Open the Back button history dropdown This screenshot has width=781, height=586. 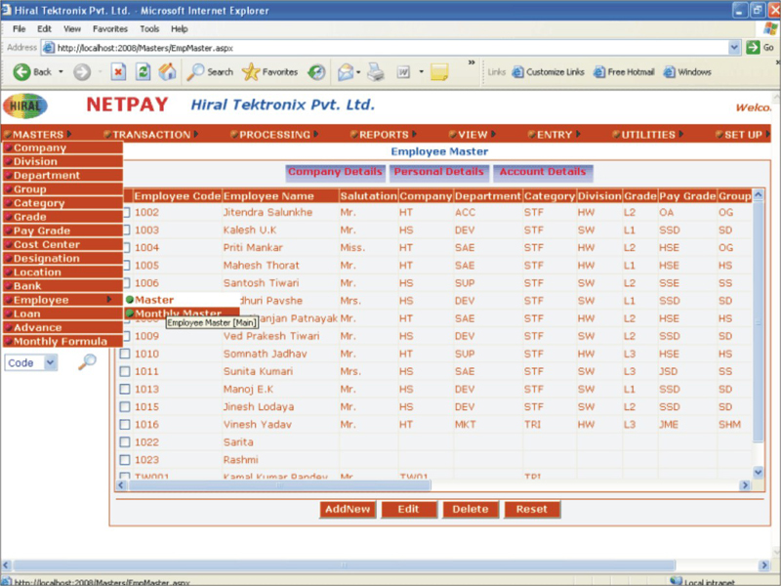pyautogui.click(x=61, y=72)
